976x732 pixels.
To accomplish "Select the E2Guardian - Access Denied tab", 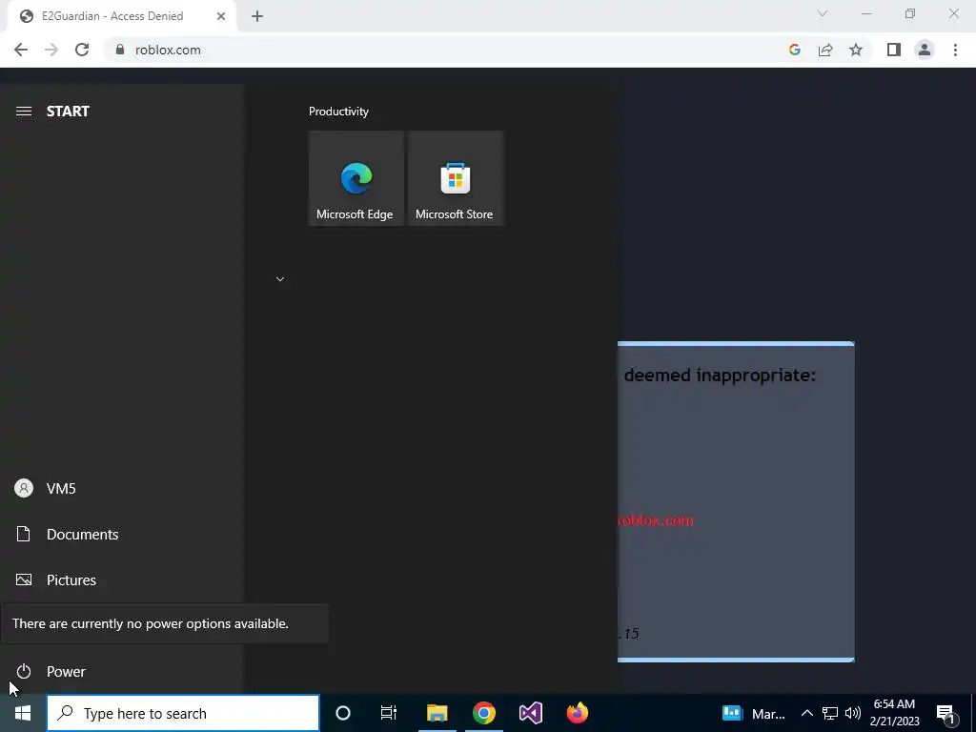I will pyautogui.click(x=122, y=16).
